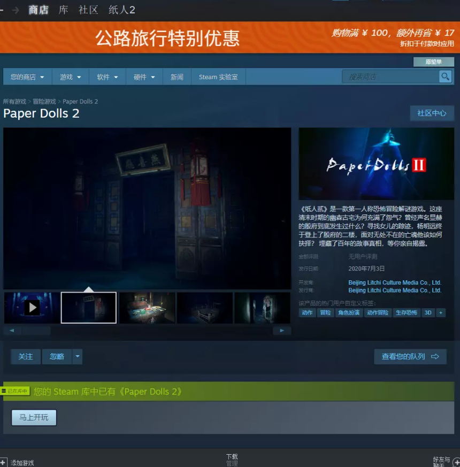The height and width of the screenshot is (467, 460).
Task: Click the 公路旅行特别优惠 sale banner
Action: click(x=230, y=37)
